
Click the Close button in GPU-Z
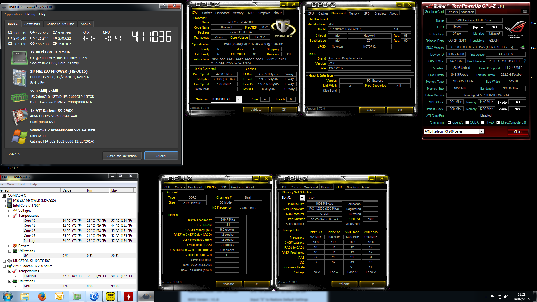(x=518, y=132)
